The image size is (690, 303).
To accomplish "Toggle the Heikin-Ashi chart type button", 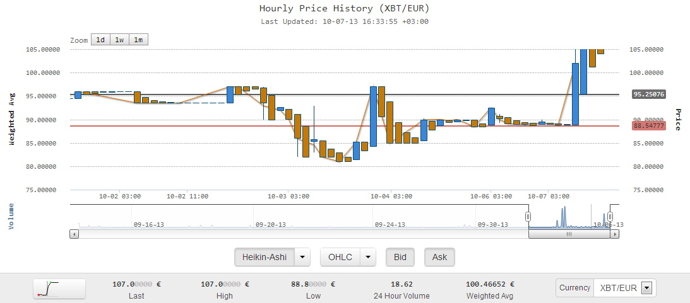I will click(x=265, y=257).
